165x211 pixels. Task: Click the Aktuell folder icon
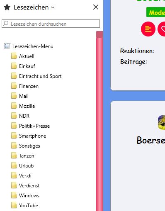tap(14, 56)
